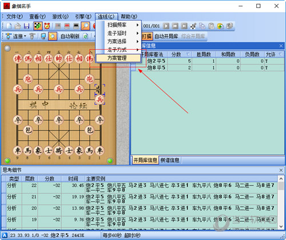The height and width of the screenshot is (240, 286).
Task: Open the 帮助(H) menu
Action: (129, 17)
